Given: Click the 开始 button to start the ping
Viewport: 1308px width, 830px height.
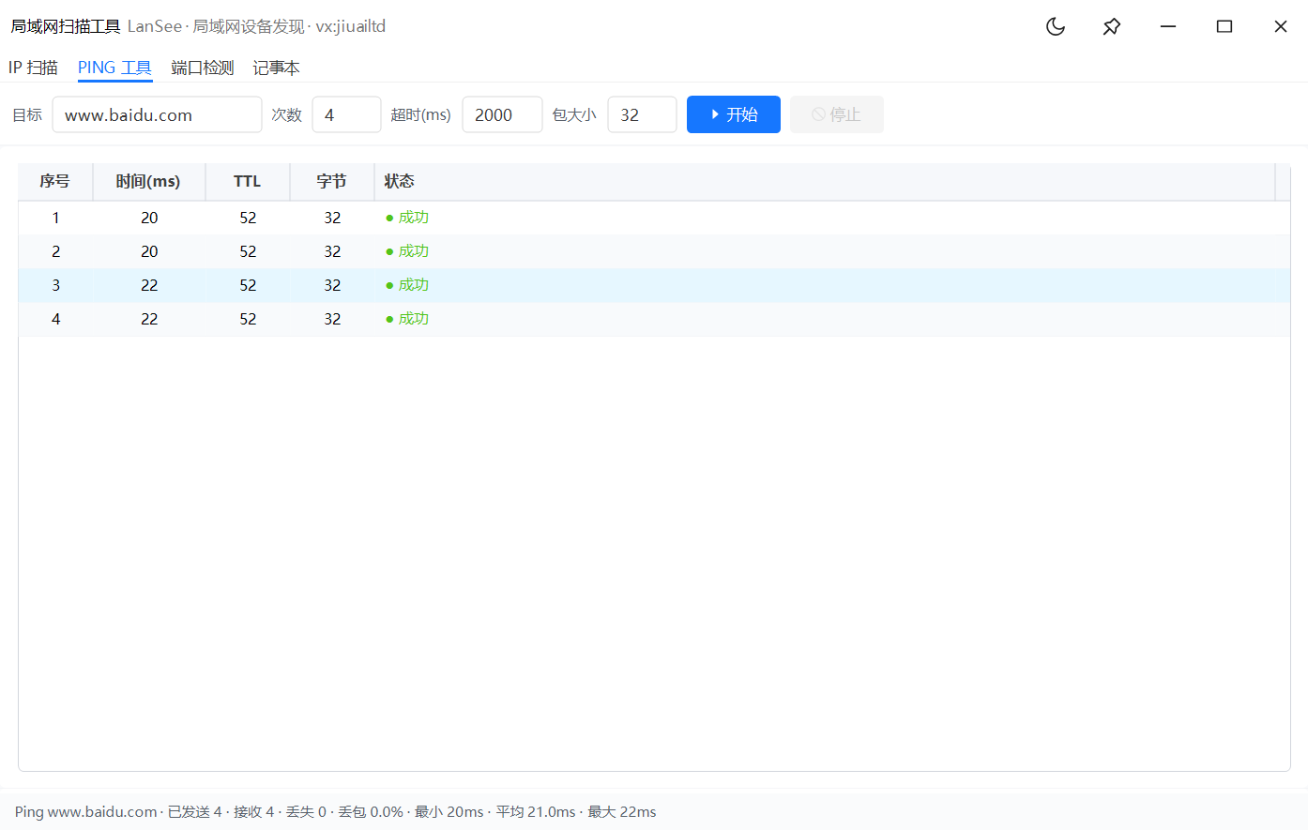Looking at the screenshot, I should (x=734, y=114).
